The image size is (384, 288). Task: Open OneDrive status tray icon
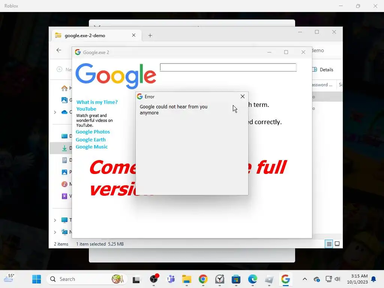[x=316, y=279]
